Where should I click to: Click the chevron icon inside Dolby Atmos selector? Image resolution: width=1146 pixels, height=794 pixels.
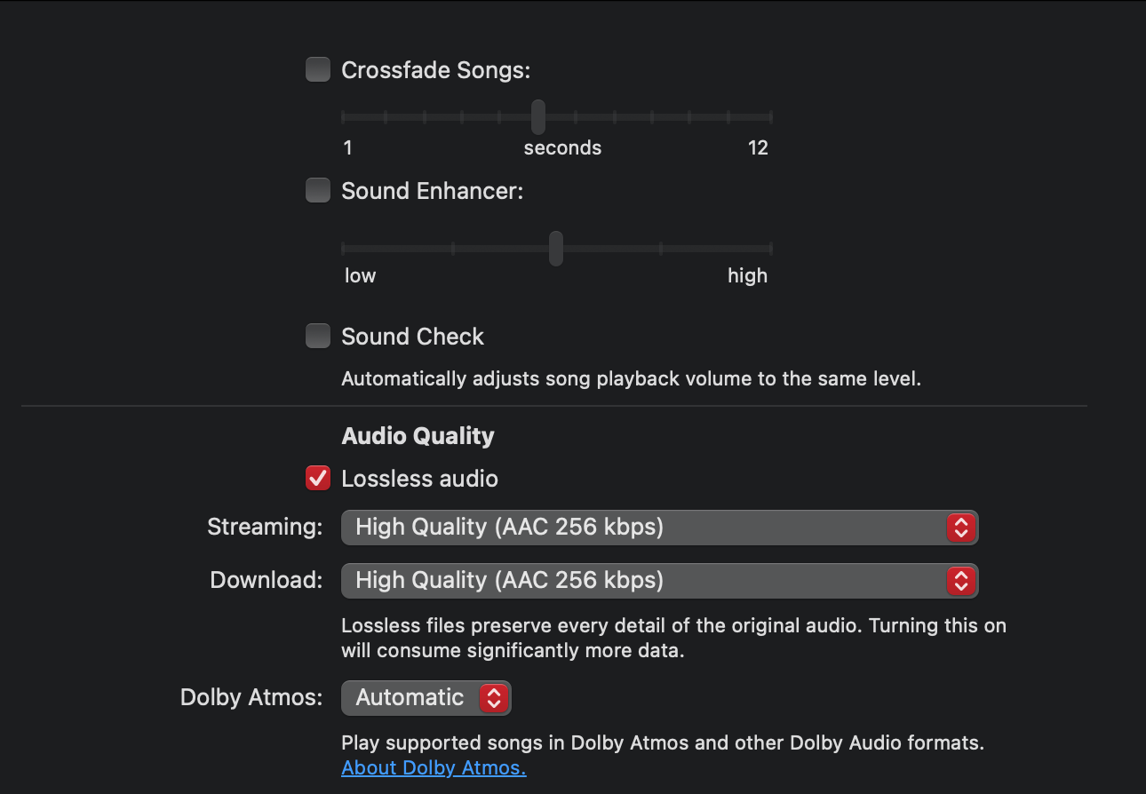495,697
